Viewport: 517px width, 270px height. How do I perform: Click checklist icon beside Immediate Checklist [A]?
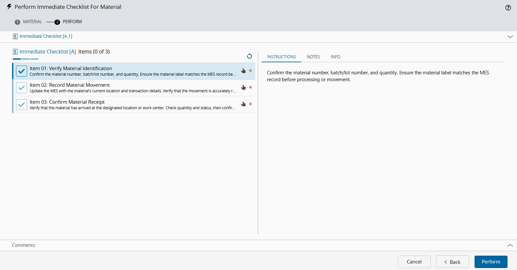15,52
